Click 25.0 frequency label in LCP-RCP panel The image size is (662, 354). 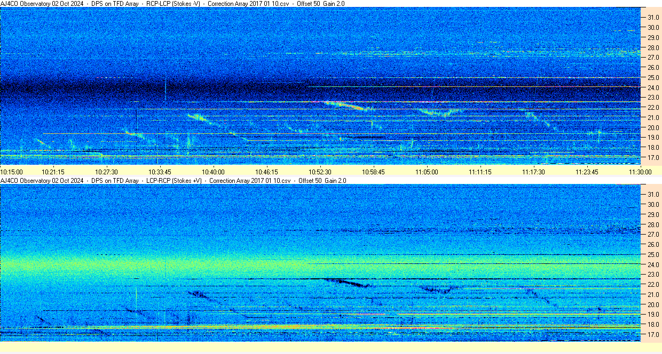click(x=653, y=254)
